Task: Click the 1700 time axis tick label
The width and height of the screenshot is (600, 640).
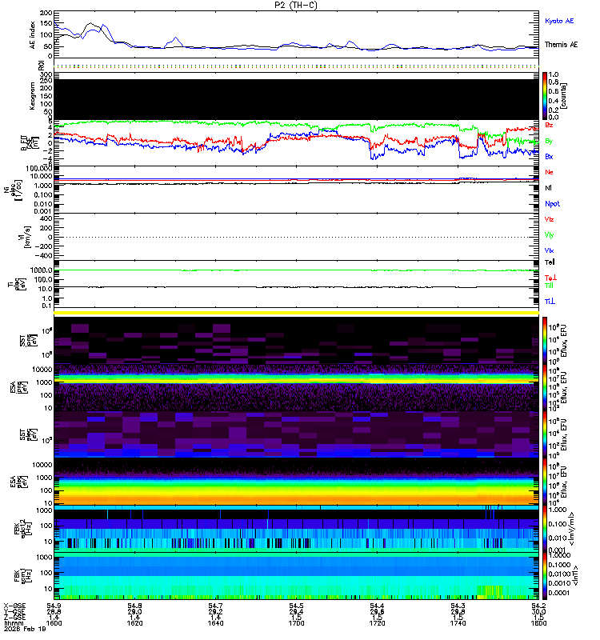Action: point(296,623)
